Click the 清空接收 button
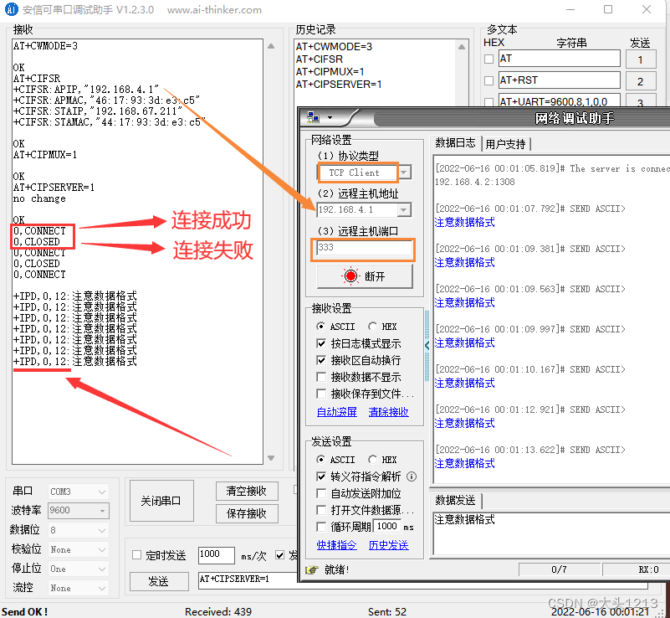 tap(247, 491)
